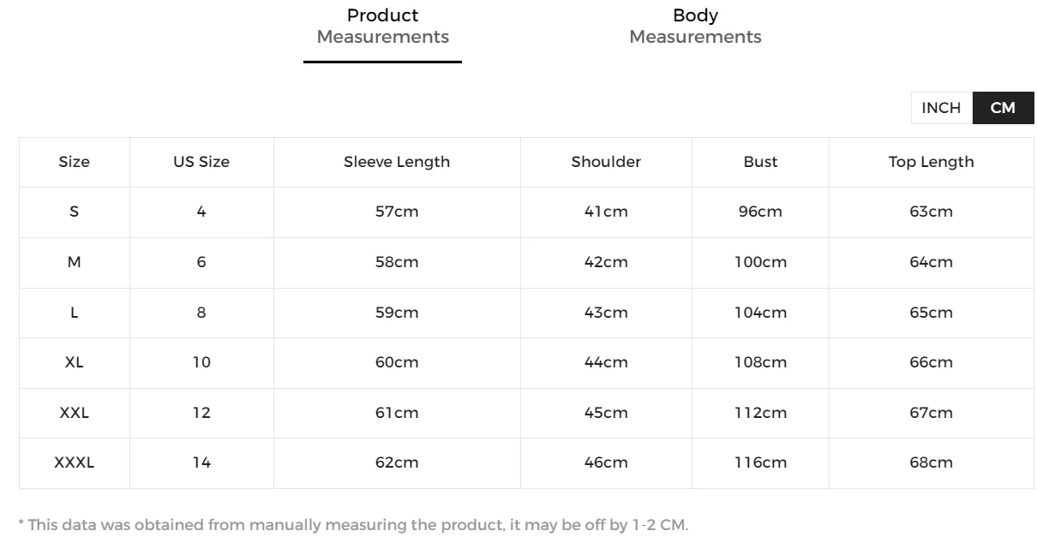Click the manual measuring disclaimer note
This screenshot has height=543, width=1037.
[353, 524]
